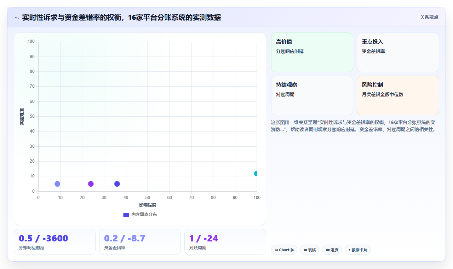Click the 影响程度 x-axis title

(x=148, y=205)
